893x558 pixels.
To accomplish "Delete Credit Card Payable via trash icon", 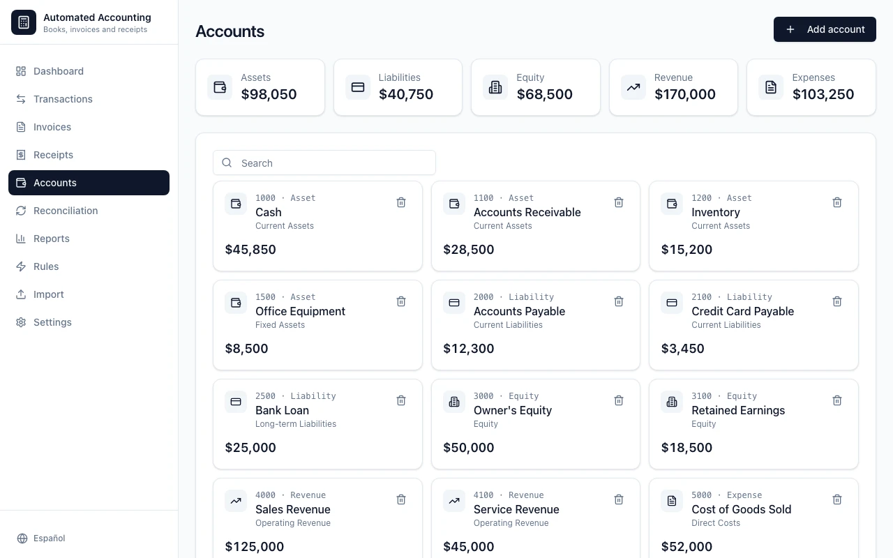I will (x=837, y=301).
